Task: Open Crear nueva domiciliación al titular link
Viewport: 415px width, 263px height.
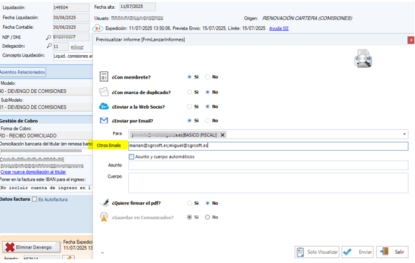Action: pos(33,171)
